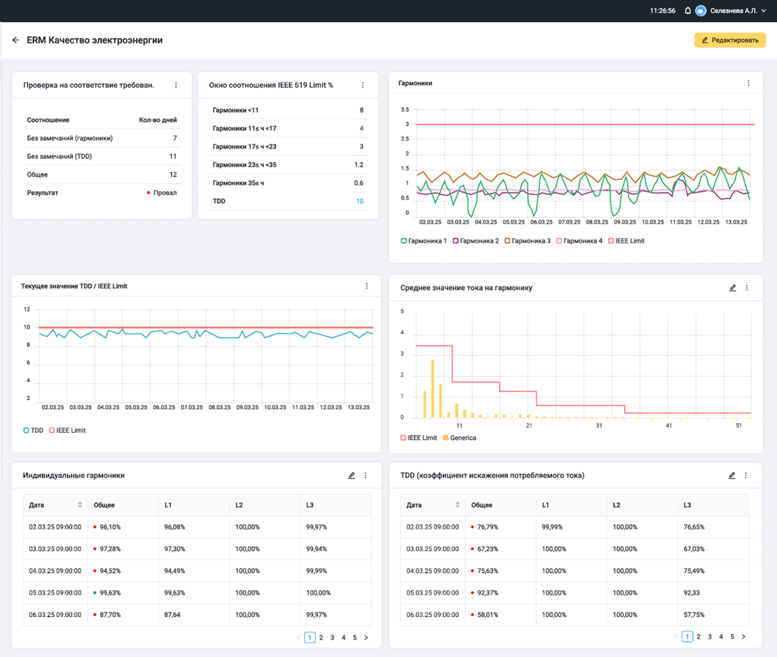Toggle Generica series in bar chart legend
Screen dimensions: 777x657
459,438
